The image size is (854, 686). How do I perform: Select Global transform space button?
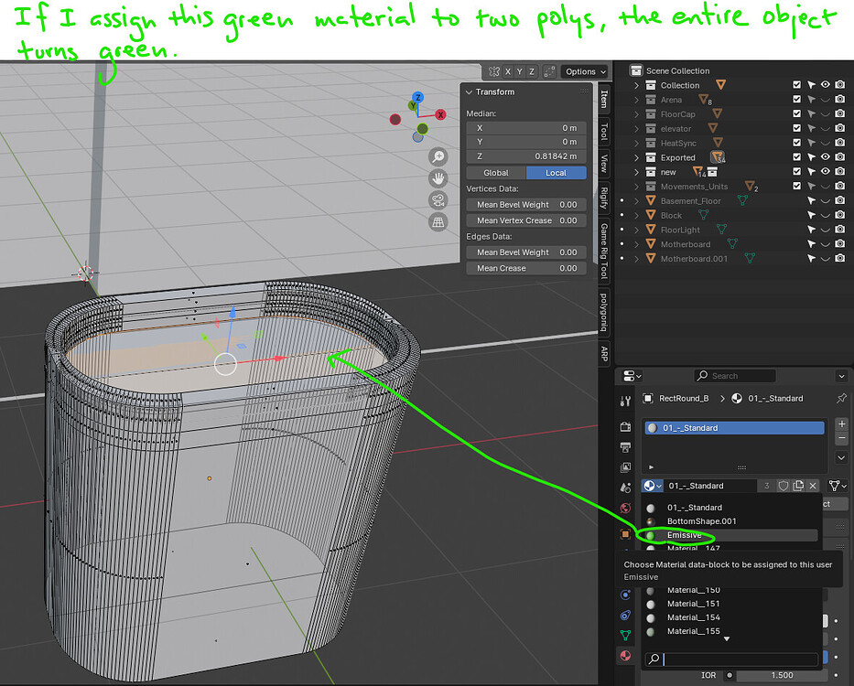click(496, 173)
